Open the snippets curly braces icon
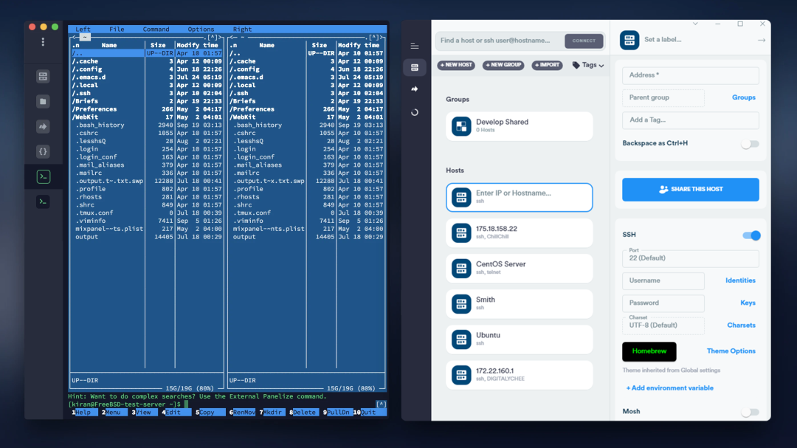 43,151
